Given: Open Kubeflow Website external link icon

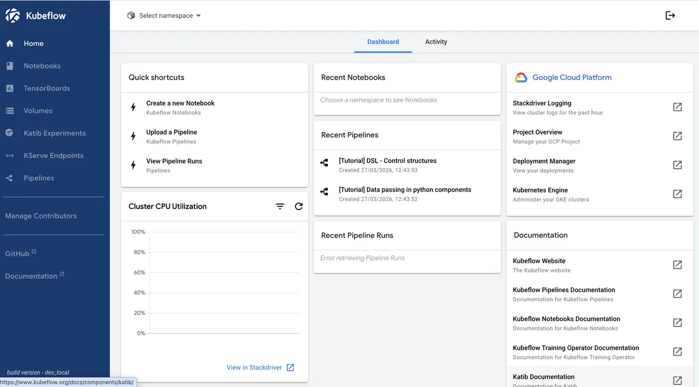Looking at the screenshot, I should pos(678,265).
